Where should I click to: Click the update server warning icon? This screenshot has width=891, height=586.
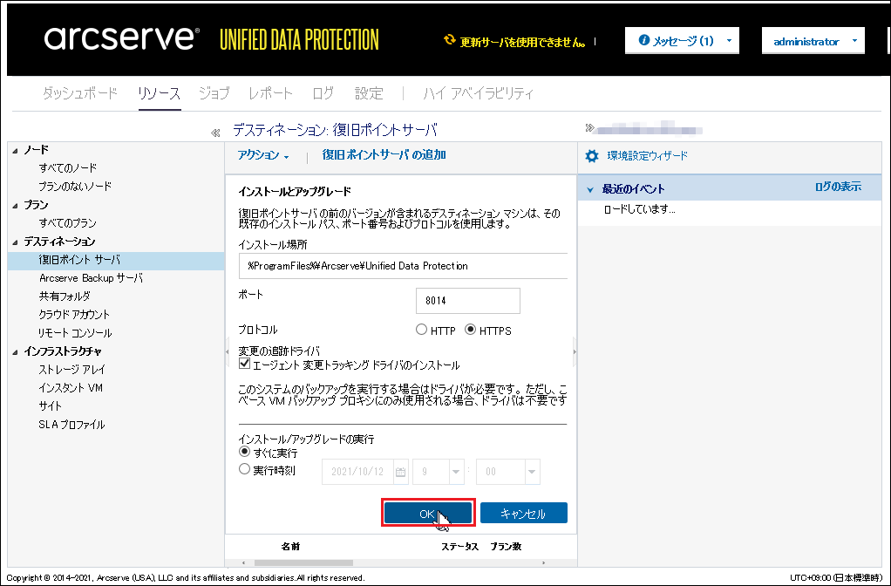(x=450, y=40)
